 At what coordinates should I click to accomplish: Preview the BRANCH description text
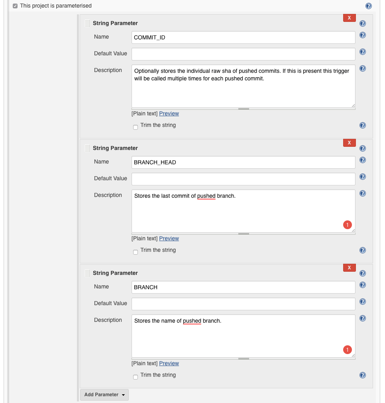pyautogui.click(x=169, y=363)
